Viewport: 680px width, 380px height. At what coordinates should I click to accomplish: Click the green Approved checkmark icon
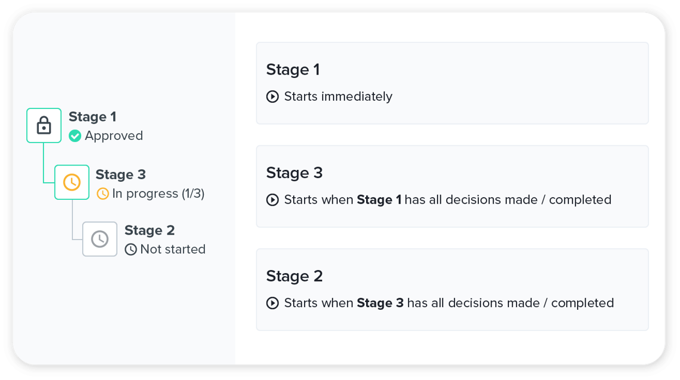(75, 136)
